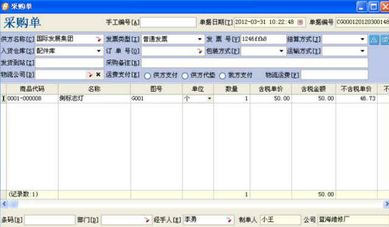Open supplier lookup arrow for 供方名称

98,39
